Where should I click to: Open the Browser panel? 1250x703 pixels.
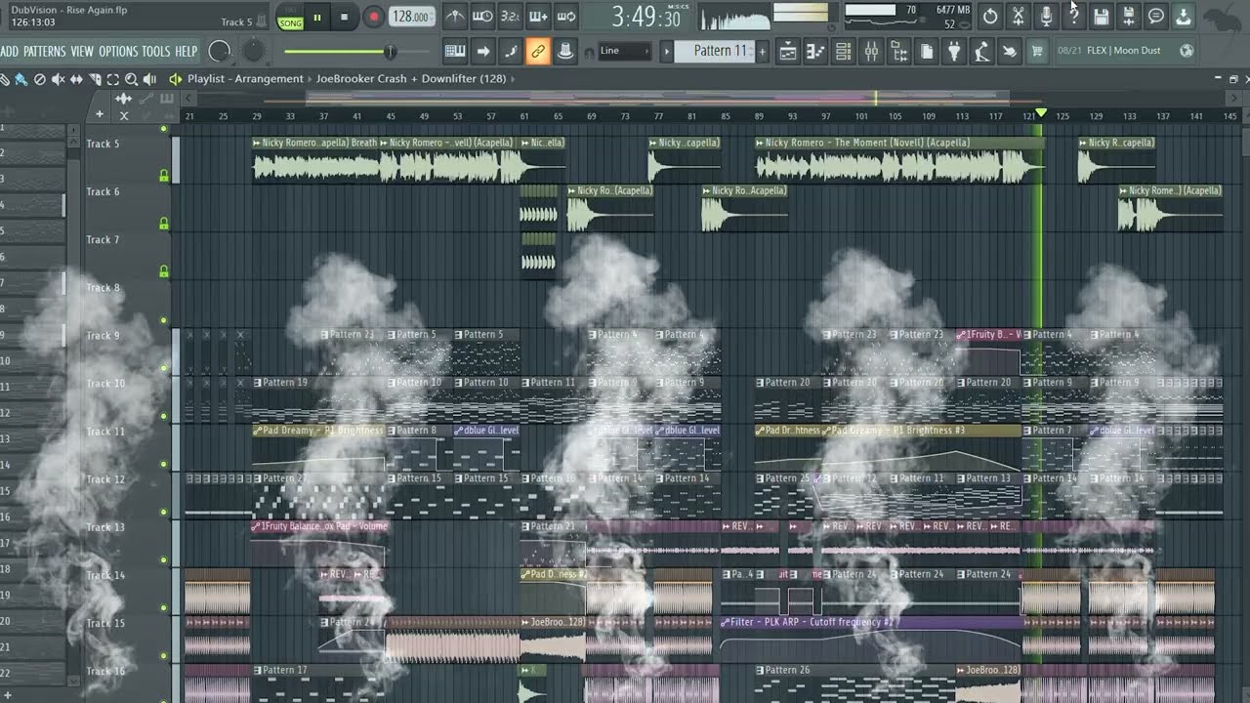click(x=899, y=51)
